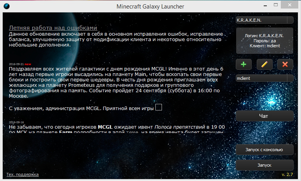Click the v. 2.7 version label

[287, 174]
